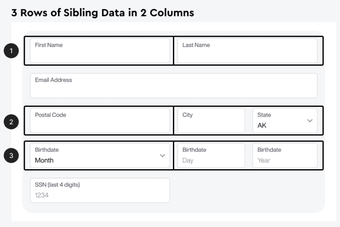Click the State dropdown chevron arrow
Image resolution: width=340 pixels, height=227 pixels.
[310, 121]
